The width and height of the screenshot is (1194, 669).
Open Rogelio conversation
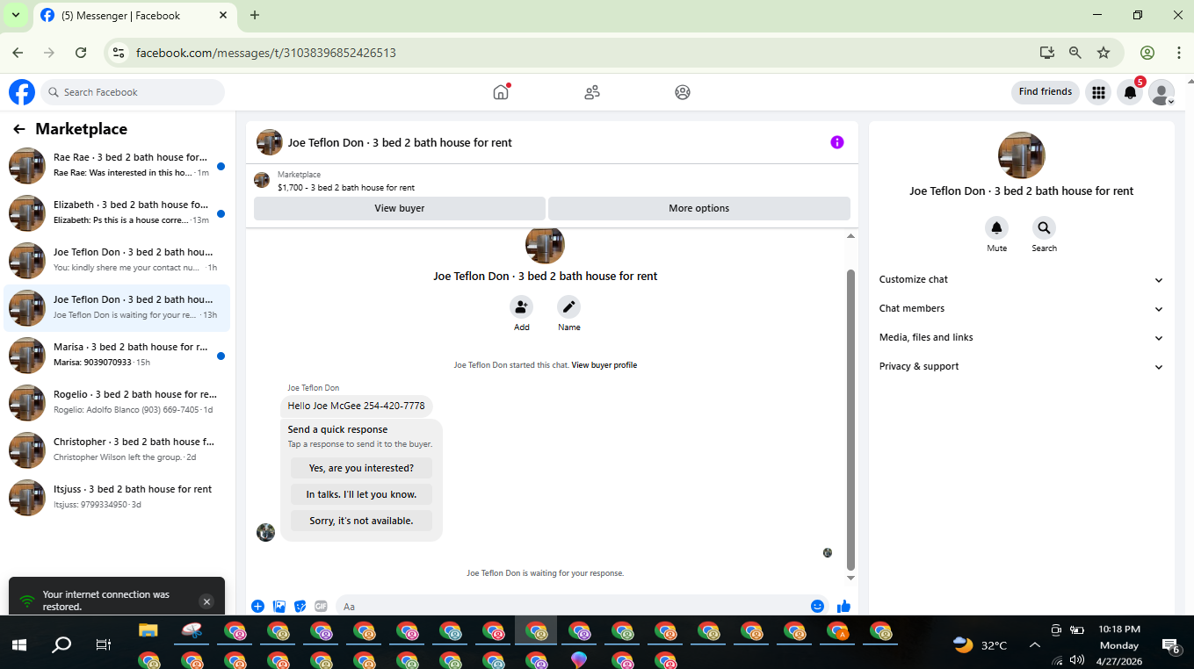pyautogui.click(x=118, y=402)
